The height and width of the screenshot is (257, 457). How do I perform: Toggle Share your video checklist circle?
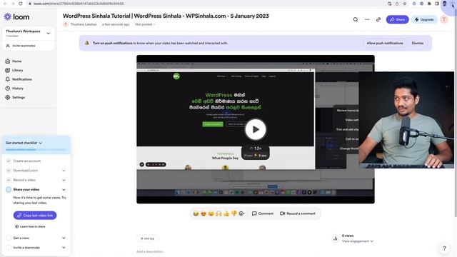[9, 190]
